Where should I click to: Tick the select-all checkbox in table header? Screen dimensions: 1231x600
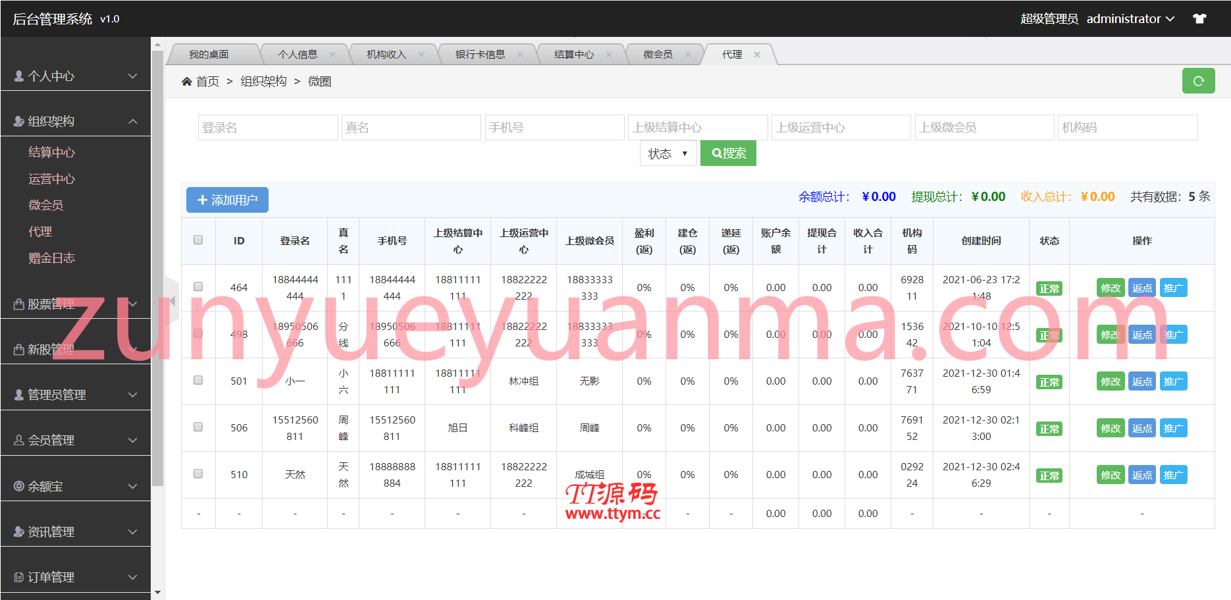[x=198, y=240]
